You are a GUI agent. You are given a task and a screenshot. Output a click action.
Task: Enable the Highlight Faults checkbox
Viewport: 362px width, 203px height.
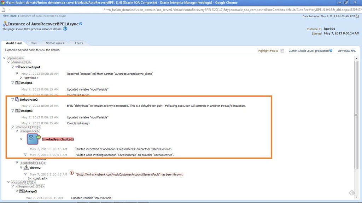(x=282, y=51)
